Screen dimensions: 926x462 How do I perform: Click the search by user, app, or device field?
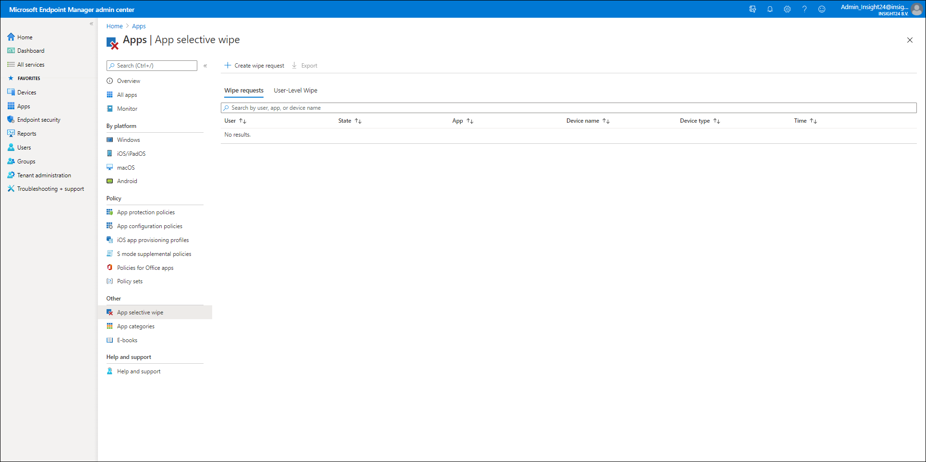(x=568, y=108)
